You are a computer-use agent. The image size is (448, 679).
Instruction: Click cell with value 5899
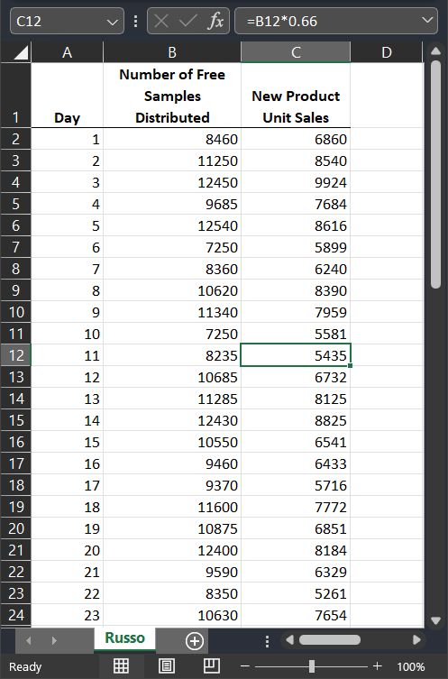point(296,247)
